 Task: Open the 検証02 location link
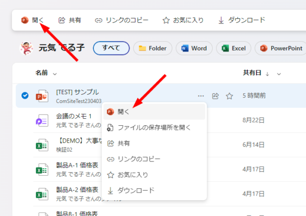[x=64, y=150]
